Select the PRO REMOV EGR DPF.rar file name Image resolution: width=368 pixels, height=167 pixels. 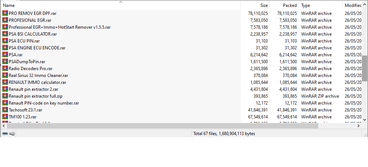point(33,13)
